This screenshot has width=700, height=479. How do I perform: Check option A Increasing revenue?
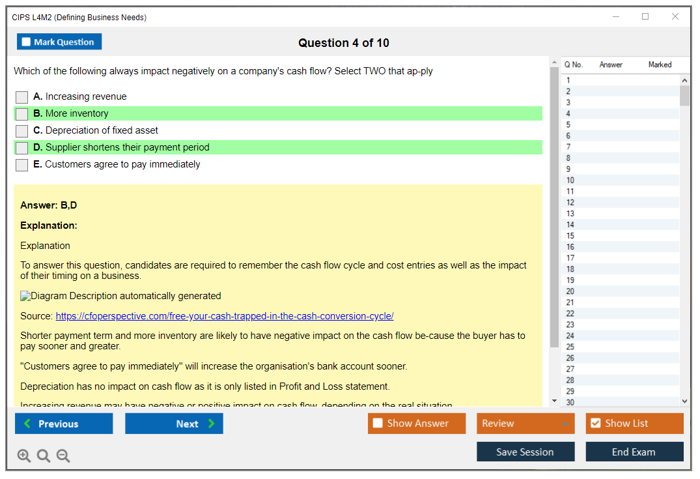(22, 97)
